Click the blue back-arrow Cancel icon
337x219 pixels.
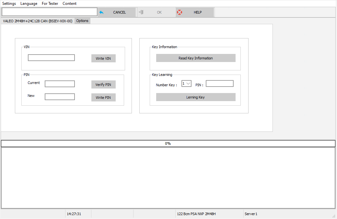(102, 12)
